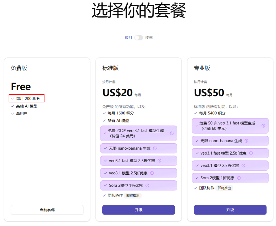This screenshot has height=226, width=276.
Task: Click info icon next to 标准版 veo3.1 模型 2.5折优惠
Action: [x=152, y=173]
